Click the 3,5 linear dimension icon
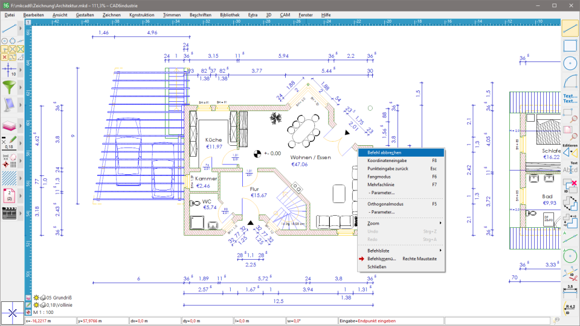The image size is (580, 326). (x=570, y=291)
